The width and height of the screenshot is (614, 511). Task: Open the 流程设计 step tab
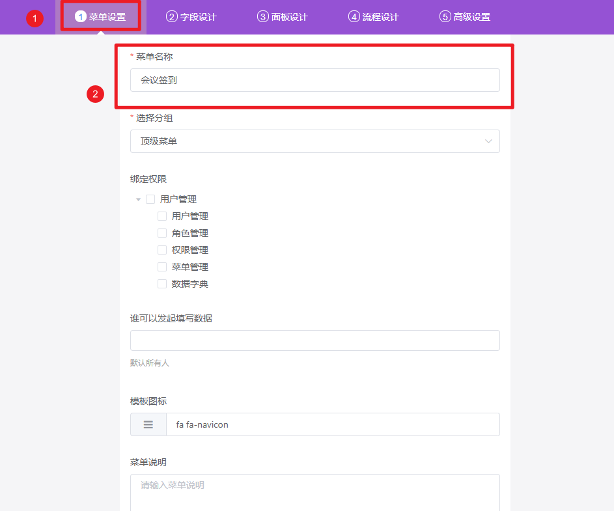(x=373, y=17)
